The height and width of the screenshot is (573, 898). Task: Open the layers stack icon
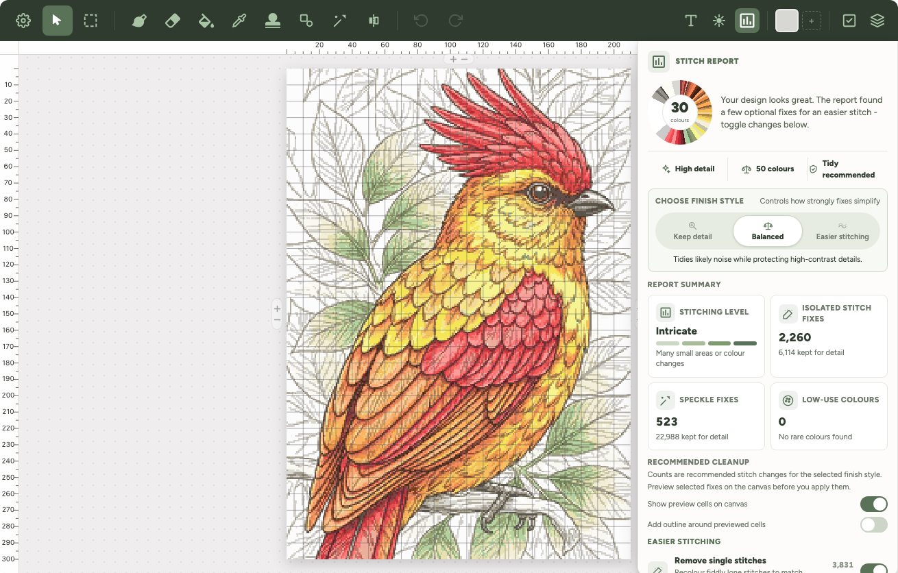877,21
